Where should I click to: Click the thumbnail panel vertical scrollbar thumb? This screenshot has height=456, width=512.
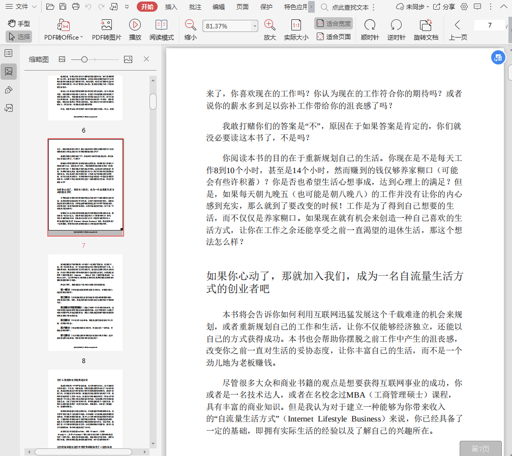[x=153, y=102]
